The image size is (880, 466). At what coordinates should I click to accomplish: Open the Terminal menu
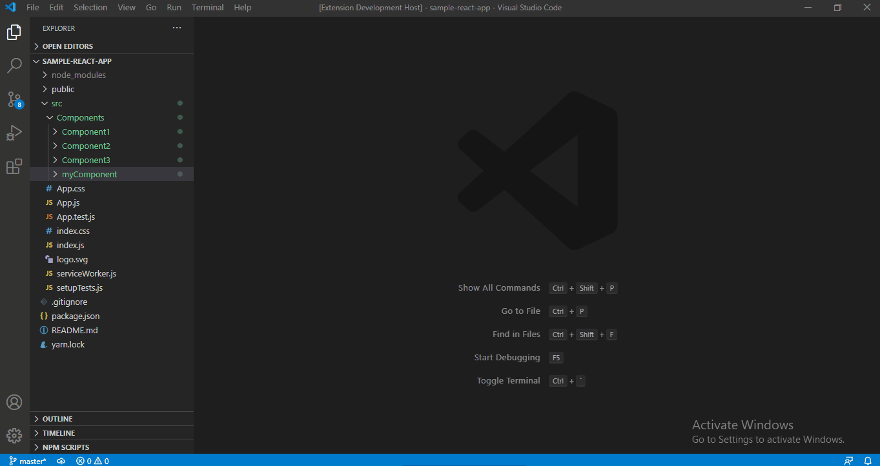208,8
